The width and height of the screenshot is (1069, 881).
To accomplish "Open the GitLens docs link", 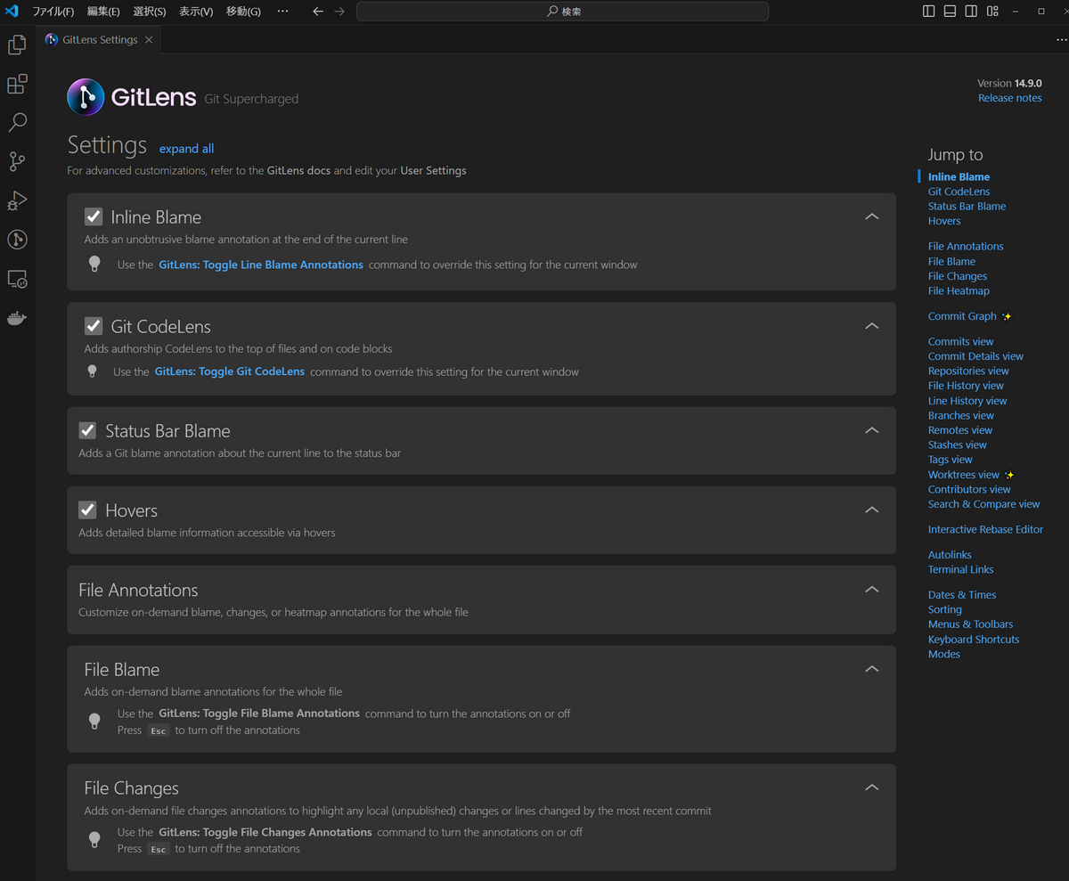I will click(x=298, y=170).
